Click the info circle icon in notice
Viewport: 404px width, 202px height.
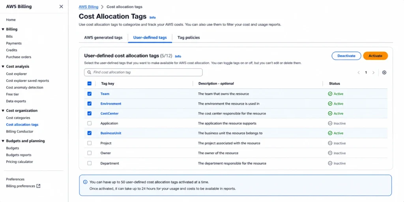pos(85,182)
